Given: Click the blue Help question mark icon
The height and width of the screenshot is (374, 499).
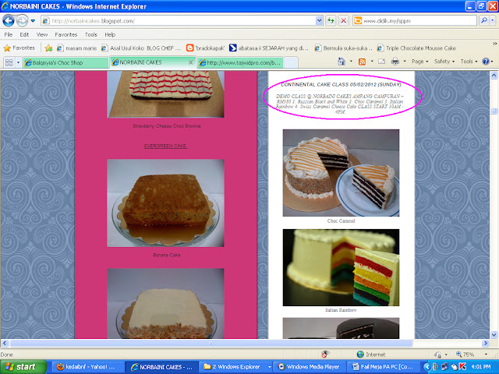Looking at the screenshot, I should pyautogui.click(x=486, y=62).
